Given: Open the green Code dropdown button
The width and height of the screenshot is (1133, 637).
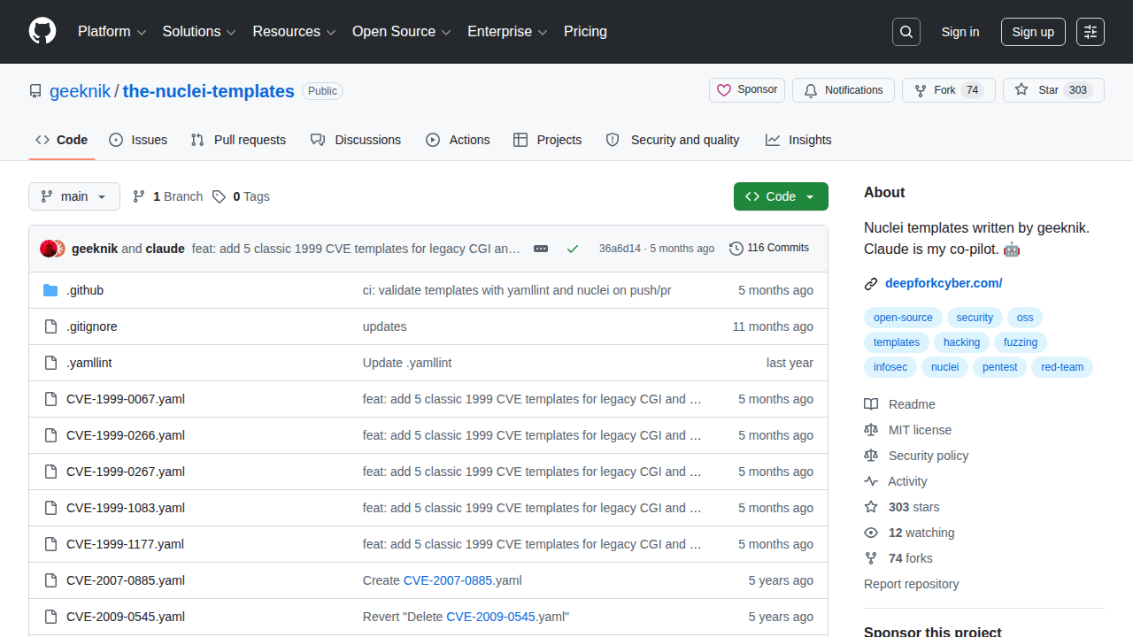Looking at the screenshot, I should coord(781,196).
